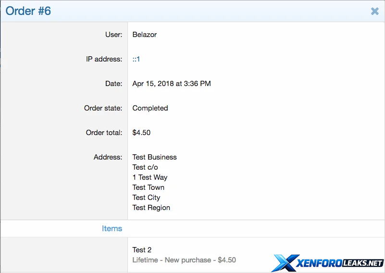Screen dimensions: 385x273
Task: Click the $4.50 order total value
Action: coord(141,133)
